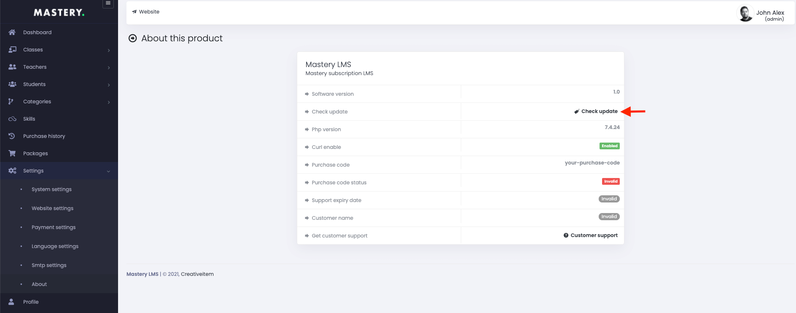The width and height of the screenshot is (796, 313).
Task: Click the Students group icon
Action: 12,84
